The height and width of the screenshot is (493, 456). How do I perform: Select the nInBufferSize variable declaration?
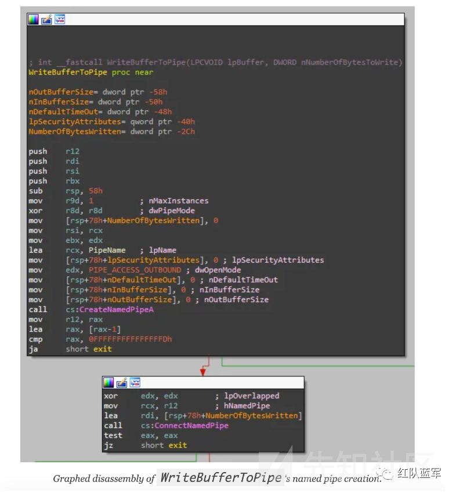(96, 102)
